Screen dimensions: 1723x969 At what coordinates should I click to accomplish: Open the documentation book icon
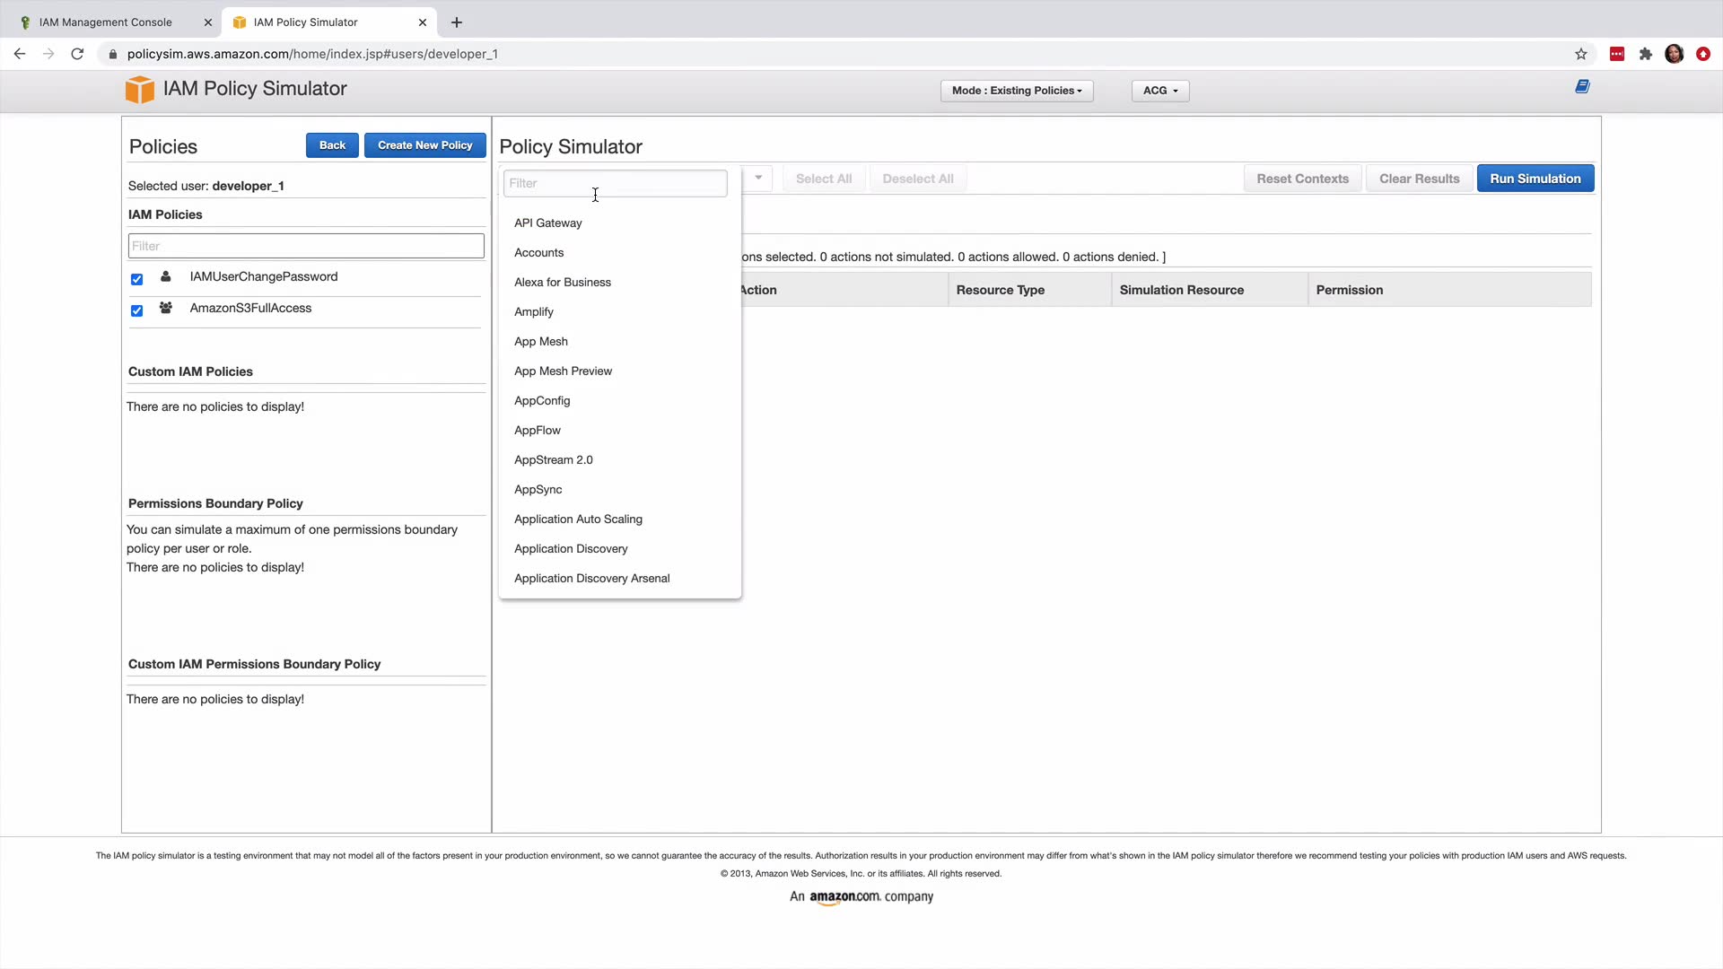coord(1582,87)
